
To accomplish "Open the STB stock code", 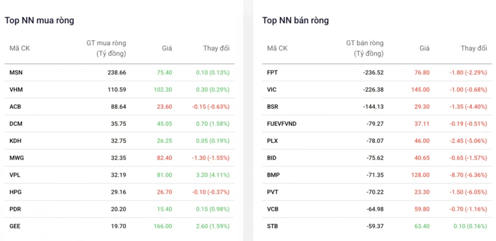I will tap(272, 226).
